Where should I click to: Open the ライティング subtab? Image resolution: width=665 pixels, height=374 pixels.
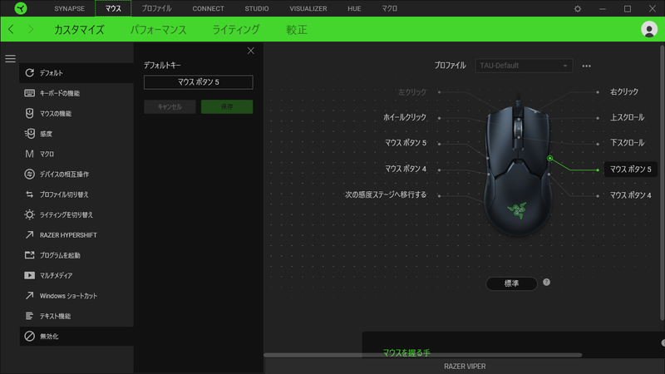[x=236, y=29]
